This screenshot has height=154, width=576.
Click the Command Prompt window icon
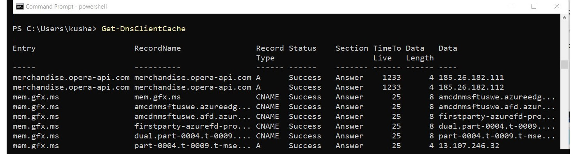tap(19, 7)
